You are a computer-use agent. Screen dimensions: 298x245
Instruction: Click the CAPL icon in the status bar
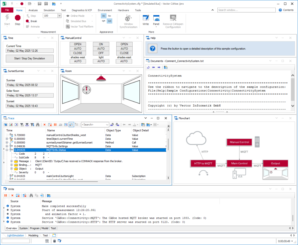pyautogui.click(x=47, y=241)
